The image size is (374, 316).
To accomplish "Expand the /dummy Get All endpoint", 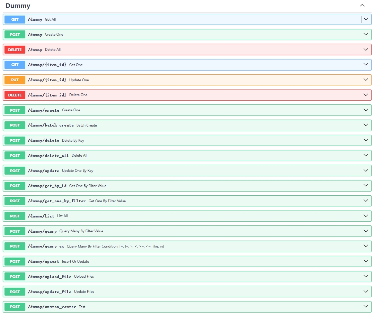I will pos(366,19).
